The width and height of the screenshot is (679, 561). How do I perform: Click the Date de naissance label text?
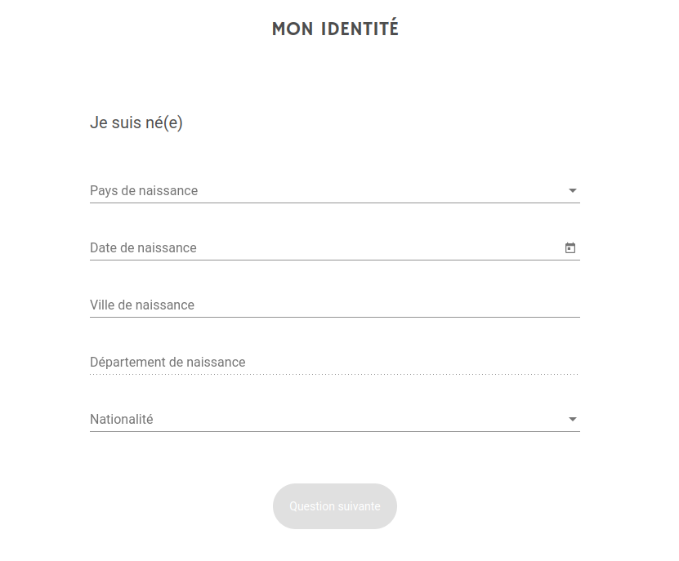pos(143,247)
